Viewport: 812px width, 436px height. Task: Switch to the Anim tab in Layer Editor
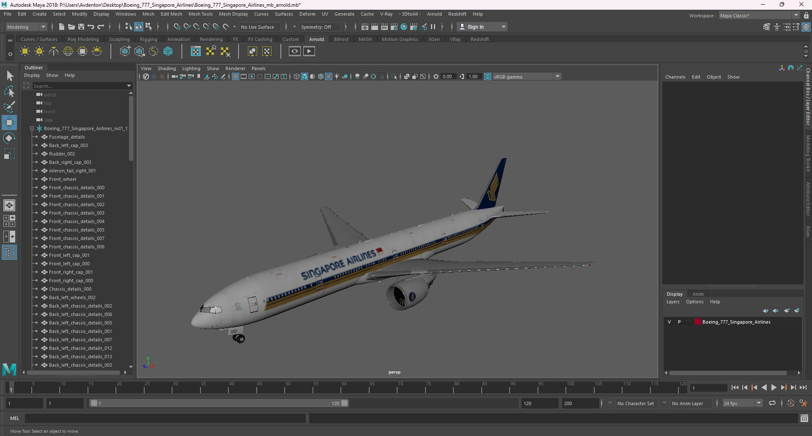coord(698,294)
